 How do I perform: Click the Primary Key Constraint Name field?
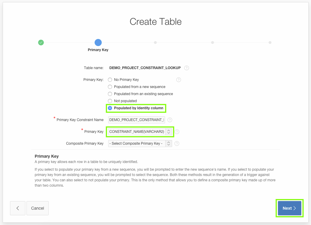pyautogui.click(x=136, y=120)
